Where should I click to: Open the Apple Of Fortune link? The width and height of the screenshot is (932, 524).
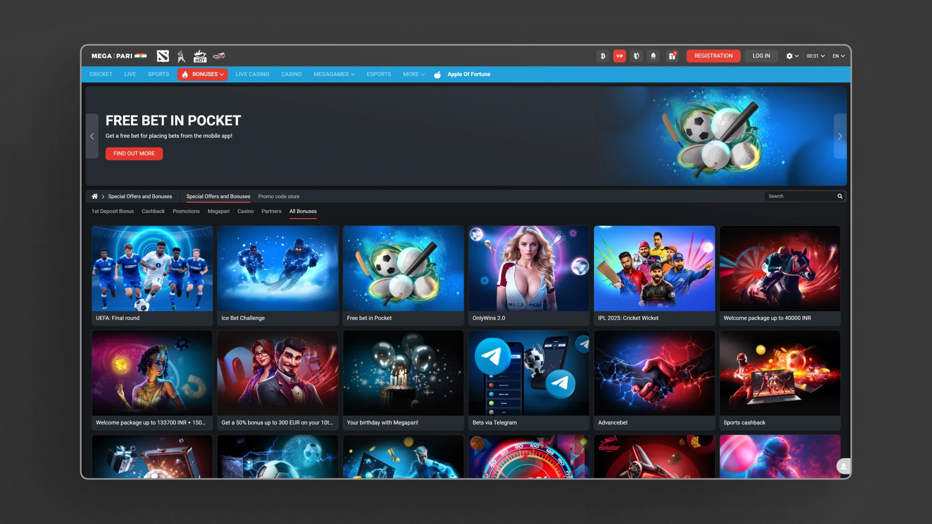[468, 74]
